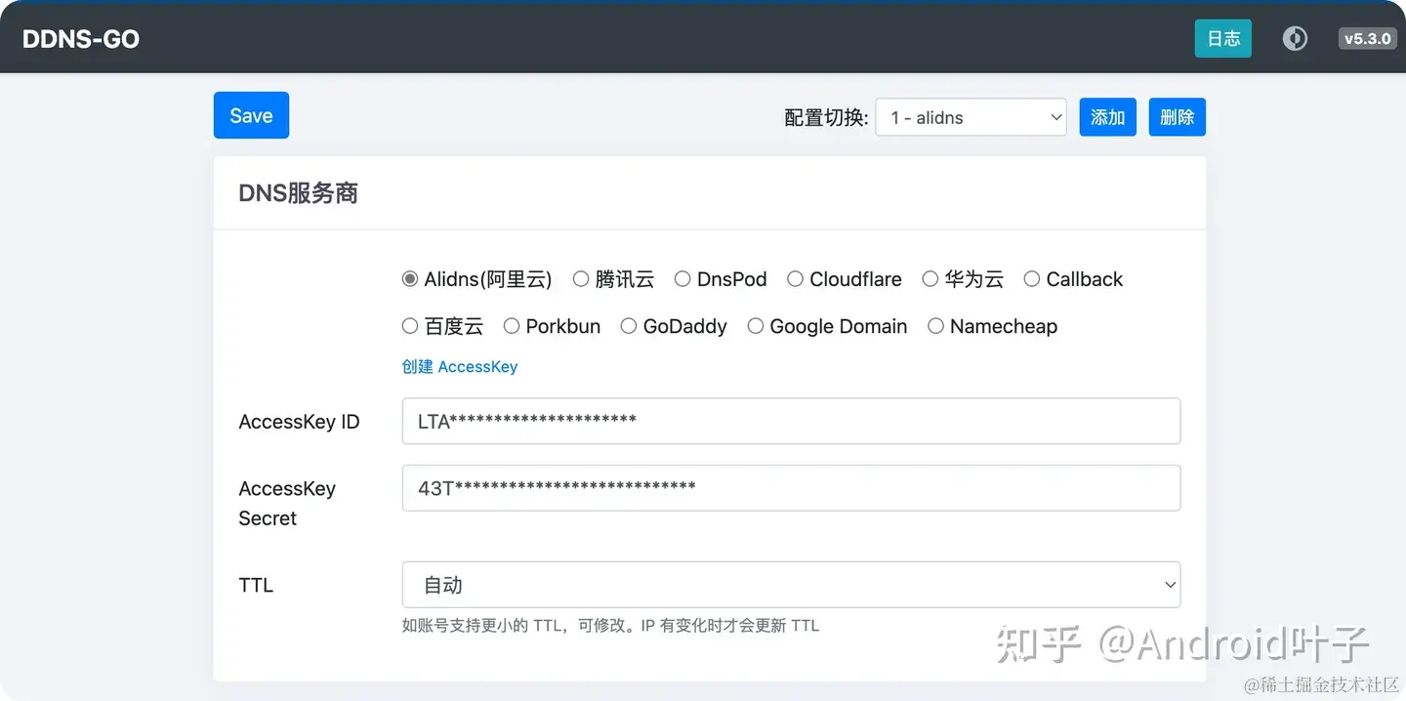1406x701 pixels.
Task: Select Cloudflare as DNS provider
Action: 796,279
